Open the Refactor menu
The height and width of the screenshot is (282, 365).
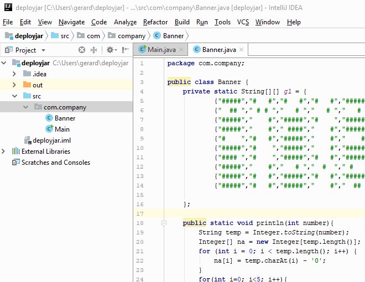(x=155, y=22)
